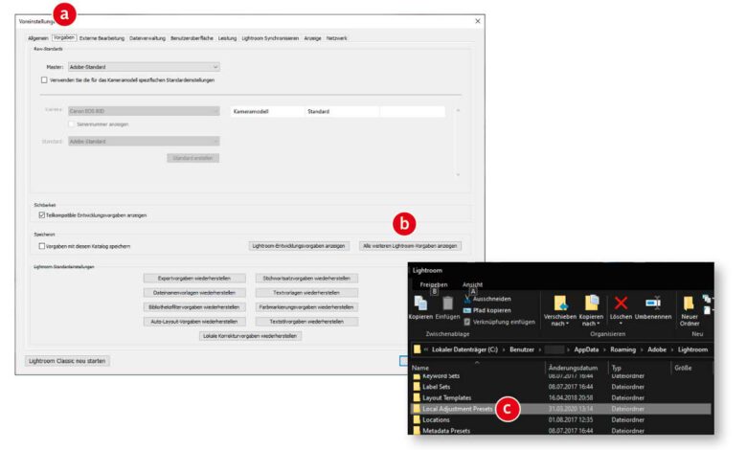Click Neuer Ordner icon in Explorer
747x450 pixels.
689,304
